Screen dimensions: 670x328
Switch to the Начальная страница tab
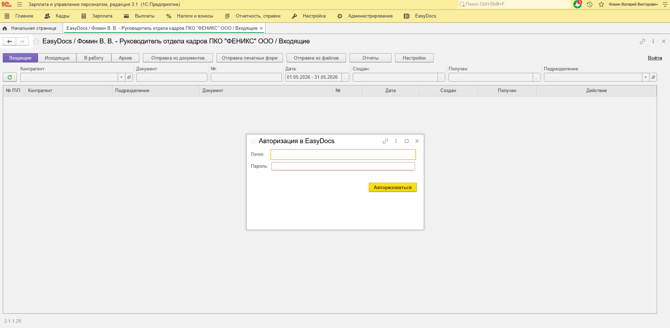[31, 28]
